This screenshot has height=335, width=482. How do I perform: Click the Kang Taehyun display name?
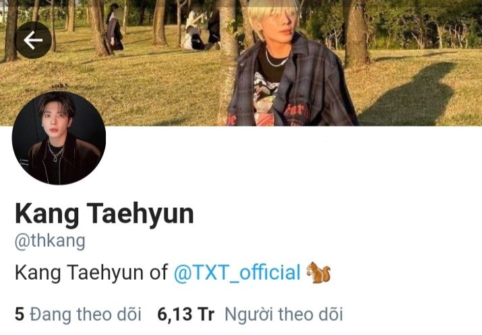(104, 214)
